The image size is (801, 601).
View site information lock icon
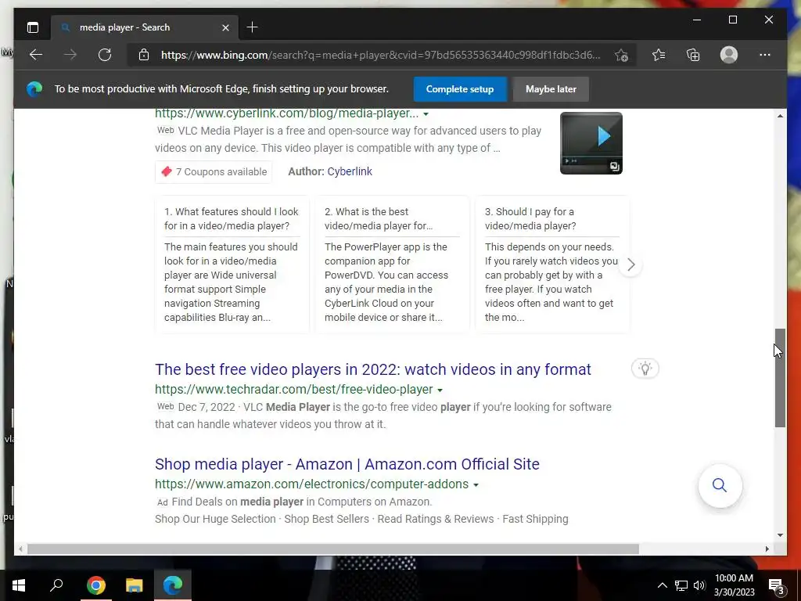144,55
